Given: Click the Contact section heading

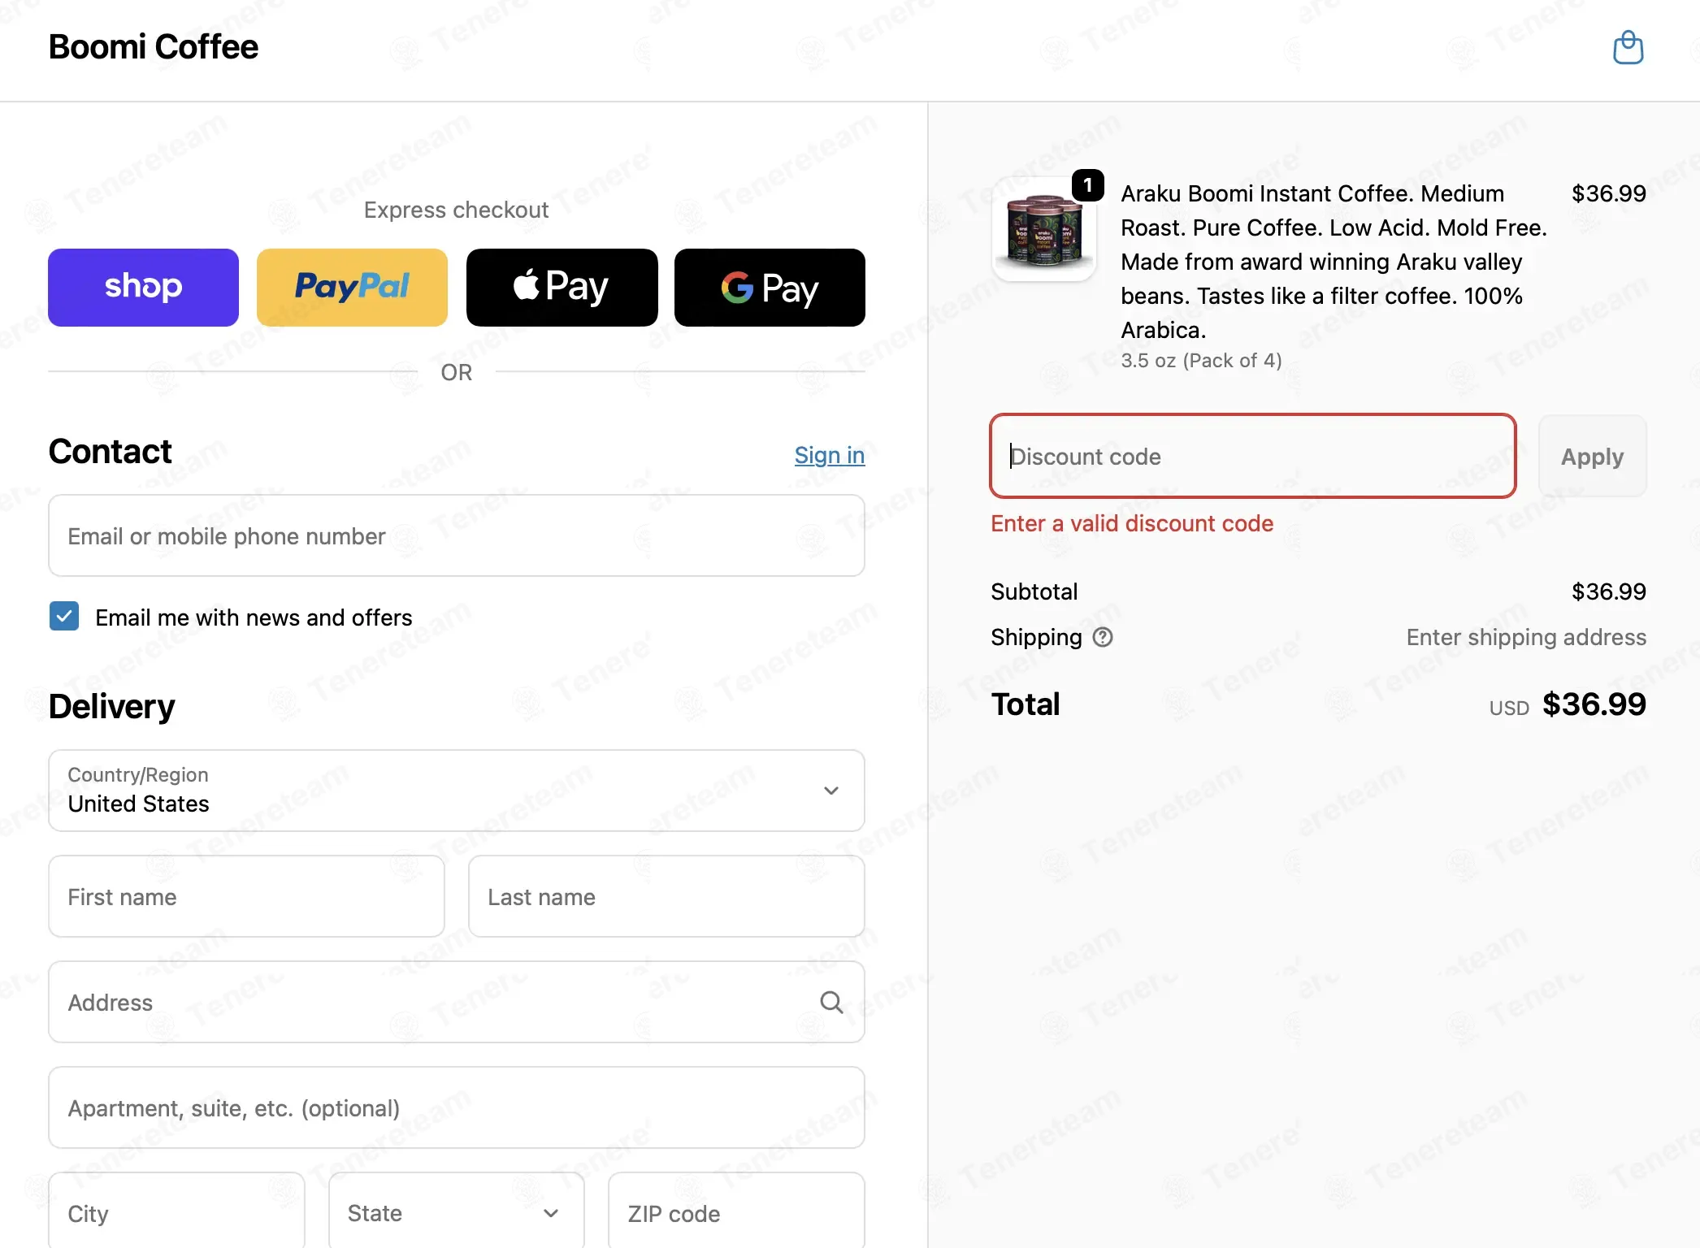Looking at the screenshot, I should [x=110, y=452].
